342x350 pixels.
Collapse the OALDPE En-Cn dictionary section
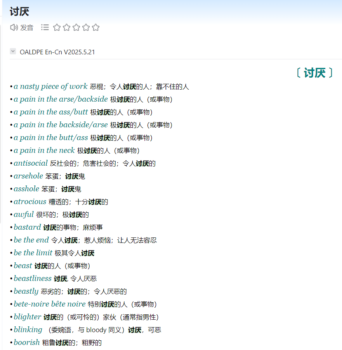[13, 52]
